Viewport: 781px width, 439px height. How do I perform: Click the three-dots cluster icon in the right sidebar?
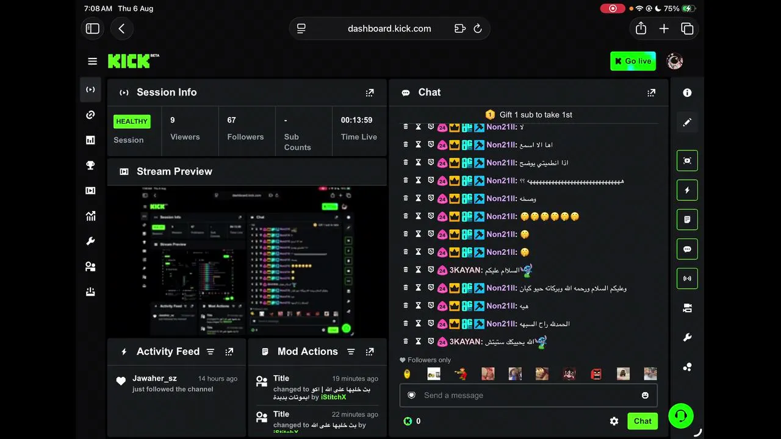click(x=687, y=367)
